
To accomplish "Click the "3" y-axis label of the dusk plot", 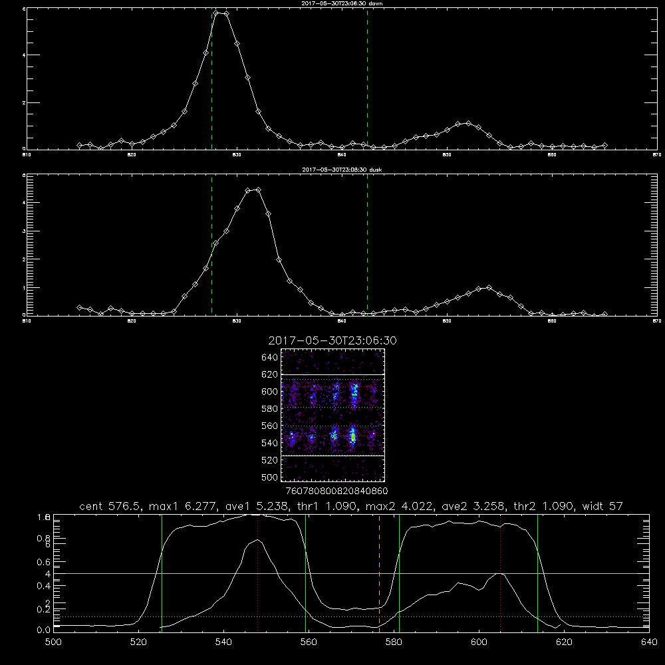I will [x=24, y=231].
